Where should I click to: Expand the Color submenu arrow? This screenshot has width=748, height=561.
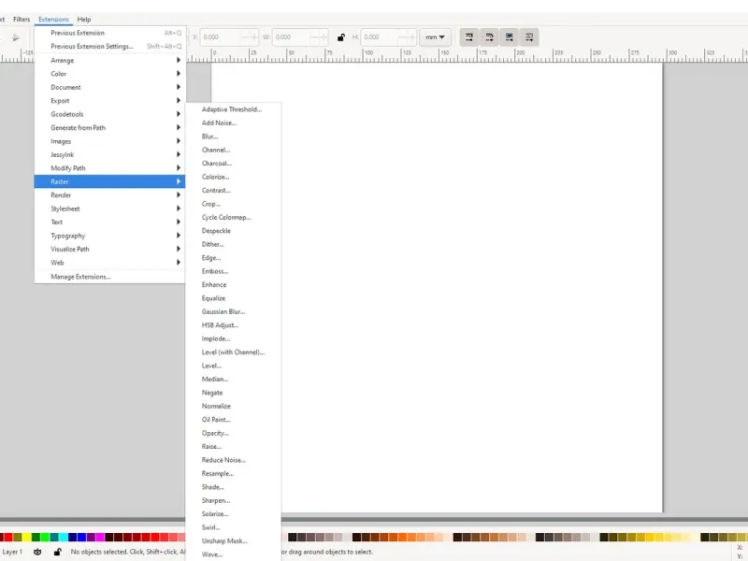click(179, 74)
